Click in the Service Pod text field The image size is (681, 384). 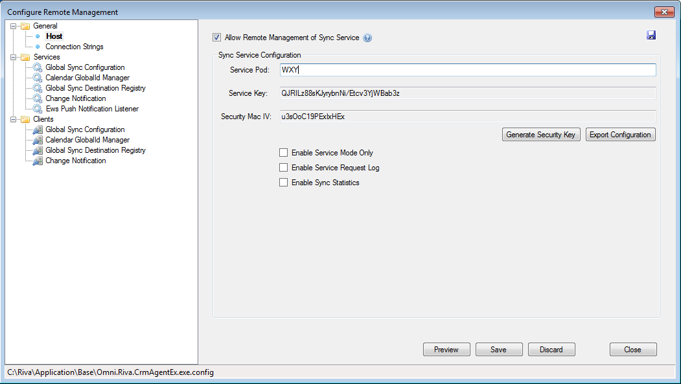pyautogui.click(x=468, y=70)
